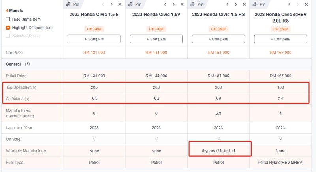Add Civic 1.5 E with Compare button
The width and height of the screenshot is (316, 172).
94,39
